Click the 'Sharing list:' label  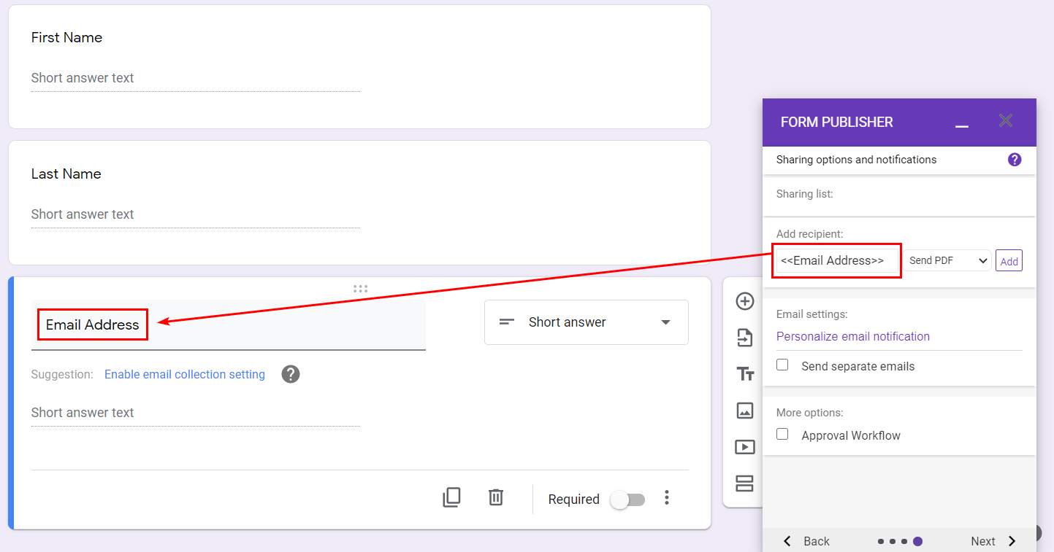point(805,194)
